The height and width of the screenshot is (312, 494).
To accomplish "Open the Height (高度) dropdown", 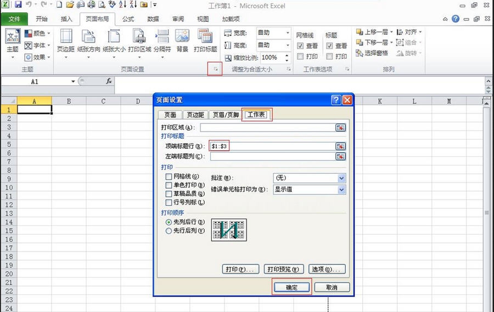I will pos(287,45).
